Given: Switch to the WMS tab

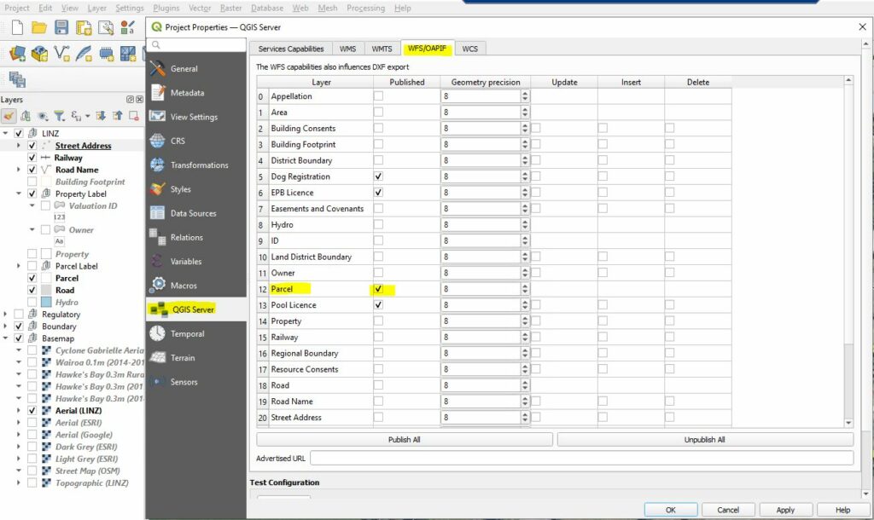Looking at the screenshot, I should coord(348,49).
